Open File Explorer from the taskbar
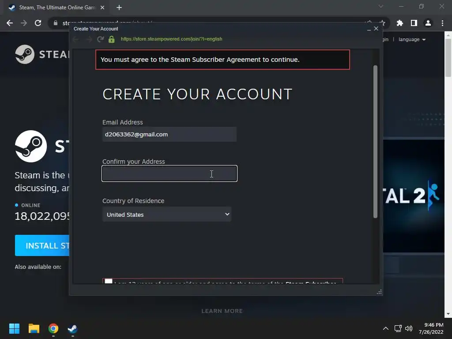This screenshot has height=339, width=452. [34, 328]
